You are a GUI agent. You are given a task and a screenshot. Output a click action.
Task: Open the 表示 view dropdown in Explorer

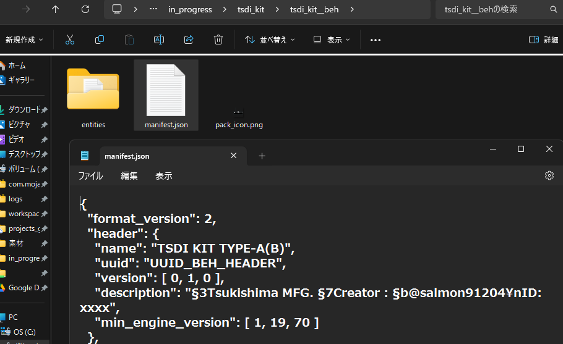click(x=332, y=40)
